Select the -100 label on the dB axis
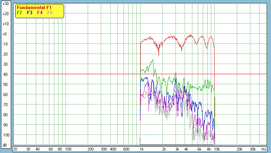Screen dimensions: 271x153 click(x=5, y=135)
